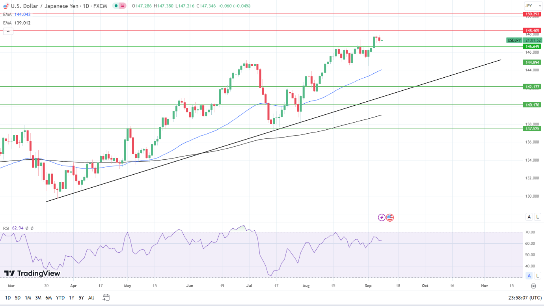
Task: Select the 6M time range
Action: [48, 298]
